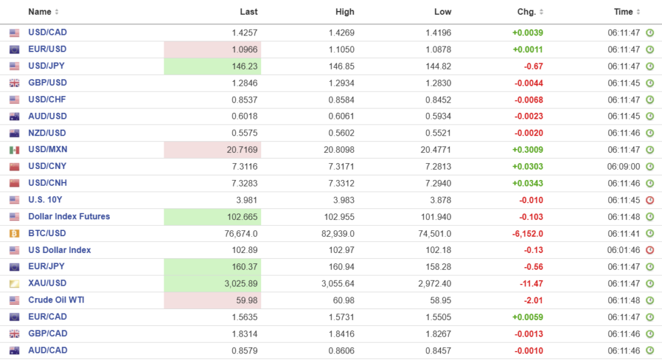
Task: Click the green clock icon in USD/CAD row
Action: tap(650, 32)
